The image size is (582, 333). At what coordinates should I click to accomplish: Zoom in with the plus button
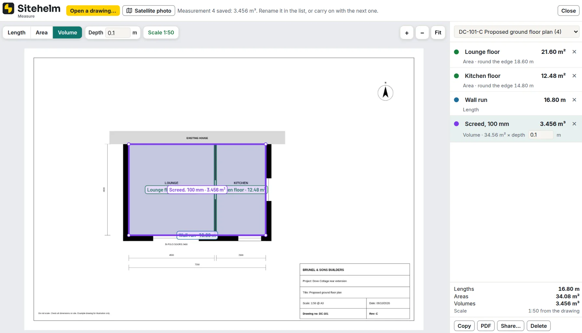click(x=407, y=33)
